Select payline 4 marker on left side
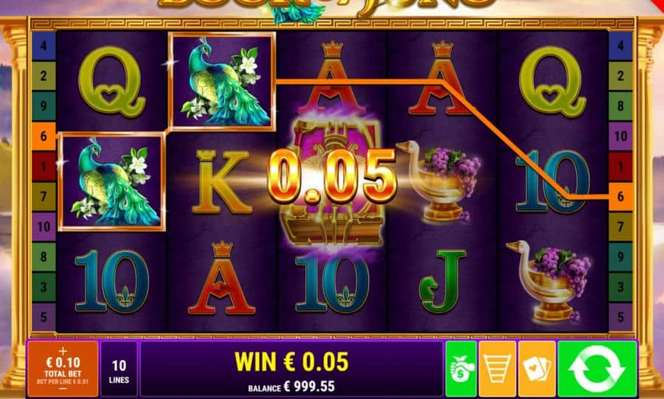This screenshot has height=399, width=664. tap(44, 45)
